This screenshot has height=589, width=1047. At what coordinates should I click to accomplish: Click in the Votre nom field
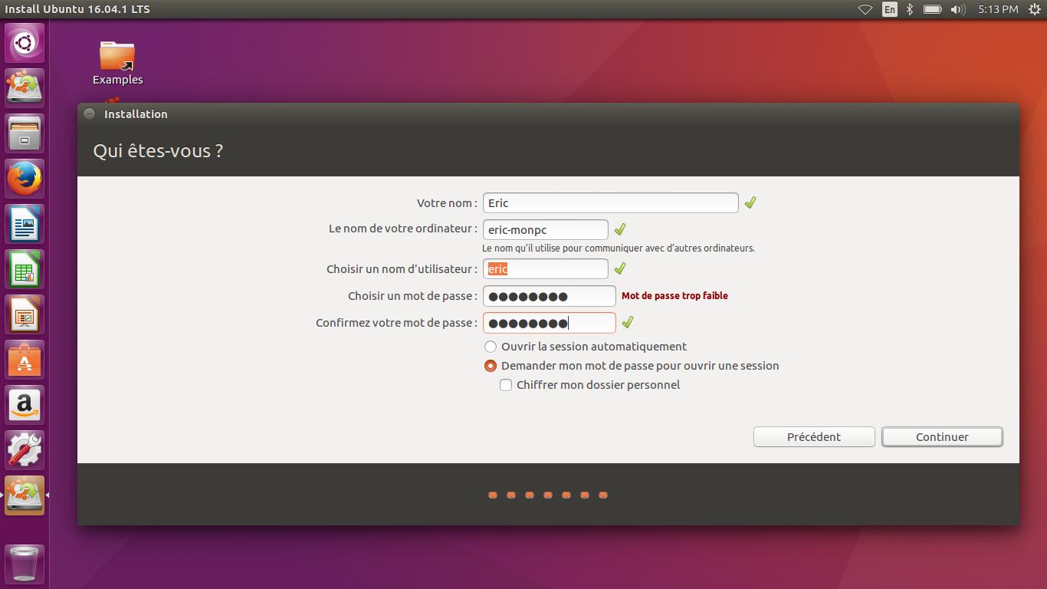pyautogui.click(x=610, y=202)
